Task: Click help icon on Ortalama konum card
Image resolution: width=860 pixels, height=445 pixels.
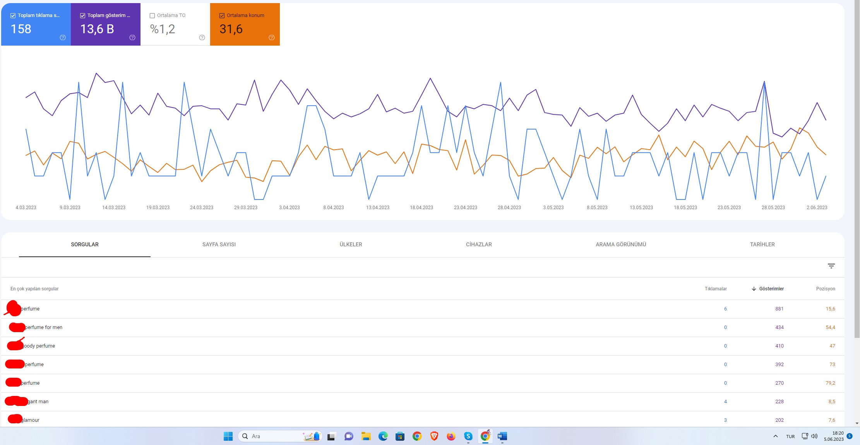Action: (x=272, y=38)
